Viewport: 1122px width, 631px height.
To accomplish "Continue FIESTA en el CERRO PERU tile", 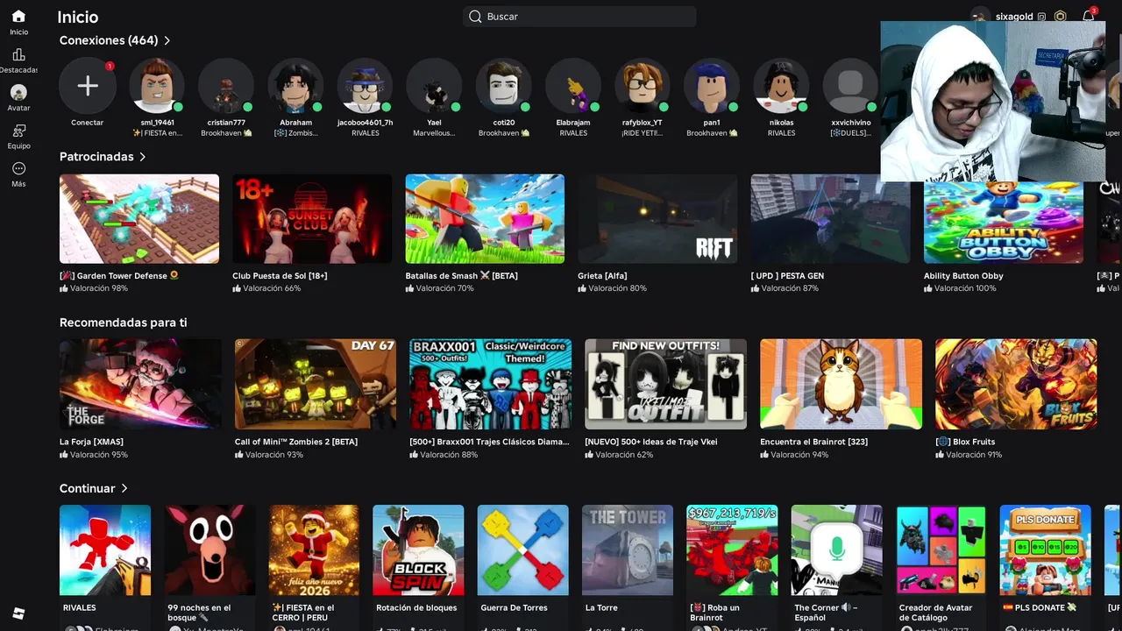I will tap(314, 550).
